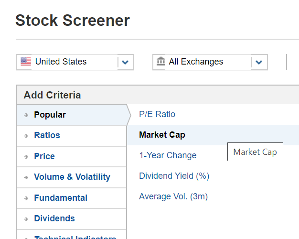Click the exchanges dropdown chevron arrow
The height and width of the screenshot is (239, 299).
[259, 62]
